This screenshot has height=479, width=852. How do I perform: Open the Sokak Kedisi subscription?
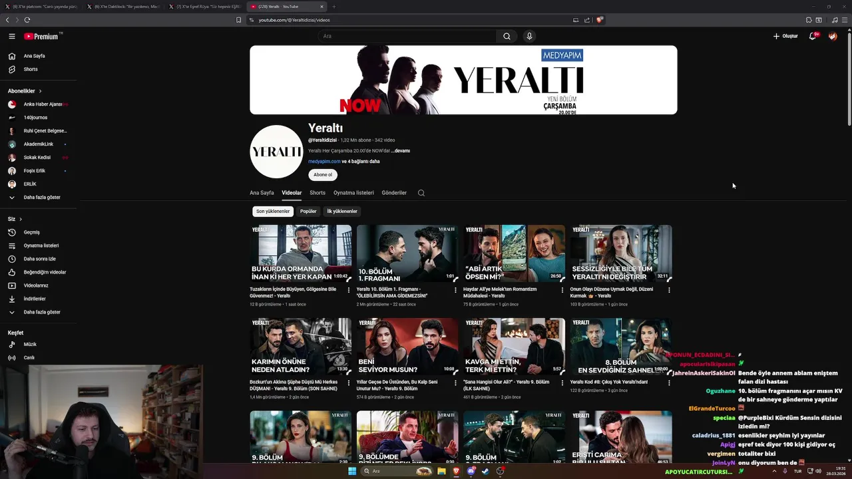[x=38, y=158]
